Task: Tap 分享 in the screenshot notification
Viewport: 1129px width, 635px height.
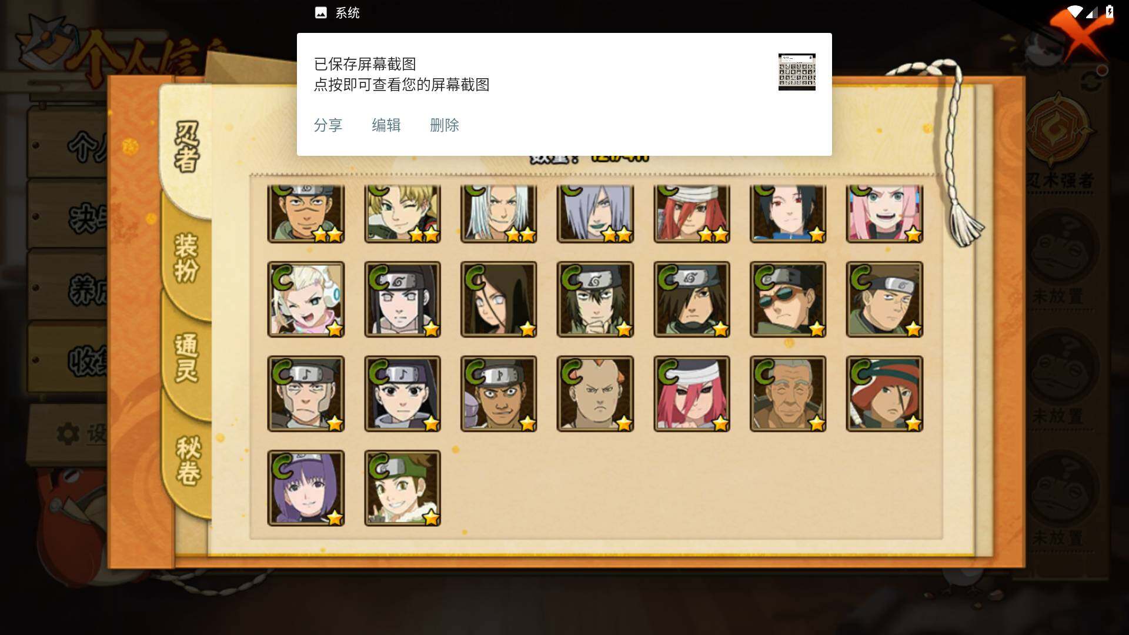Action: [328, 125]
